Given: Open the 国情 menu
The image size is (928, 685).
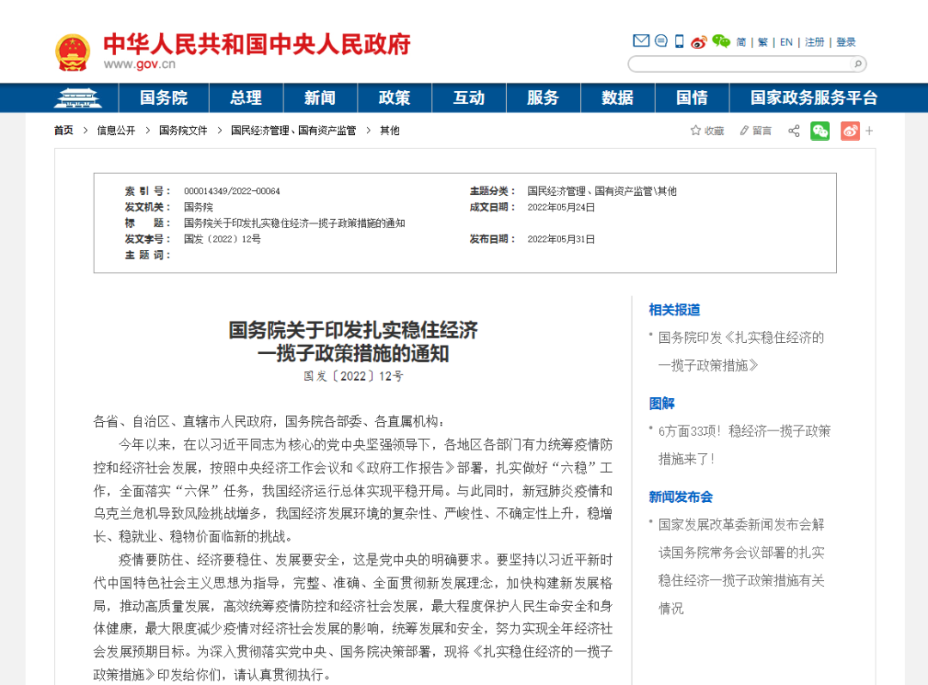Looking at the screenshot, I should tap(692, 98).
